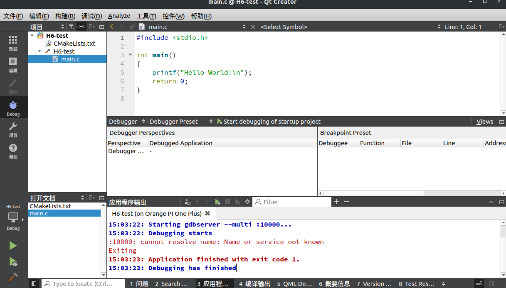Click Start debugging of startup project
506x288 pixels.
click(269, 122)
